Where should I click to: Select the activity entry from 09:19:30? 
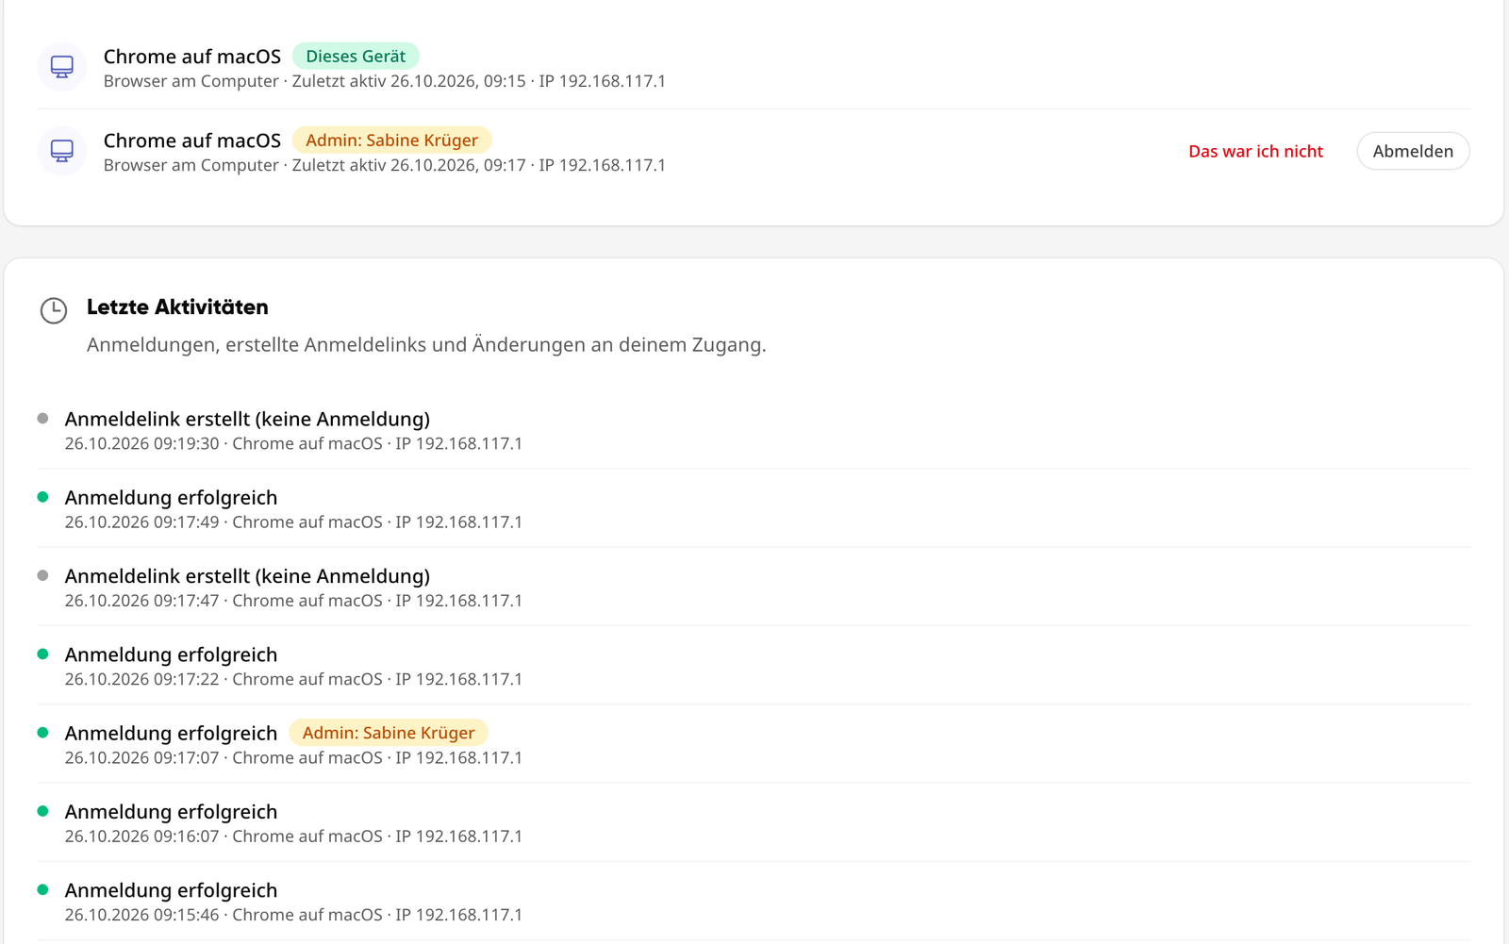click(x=754, y=430)
